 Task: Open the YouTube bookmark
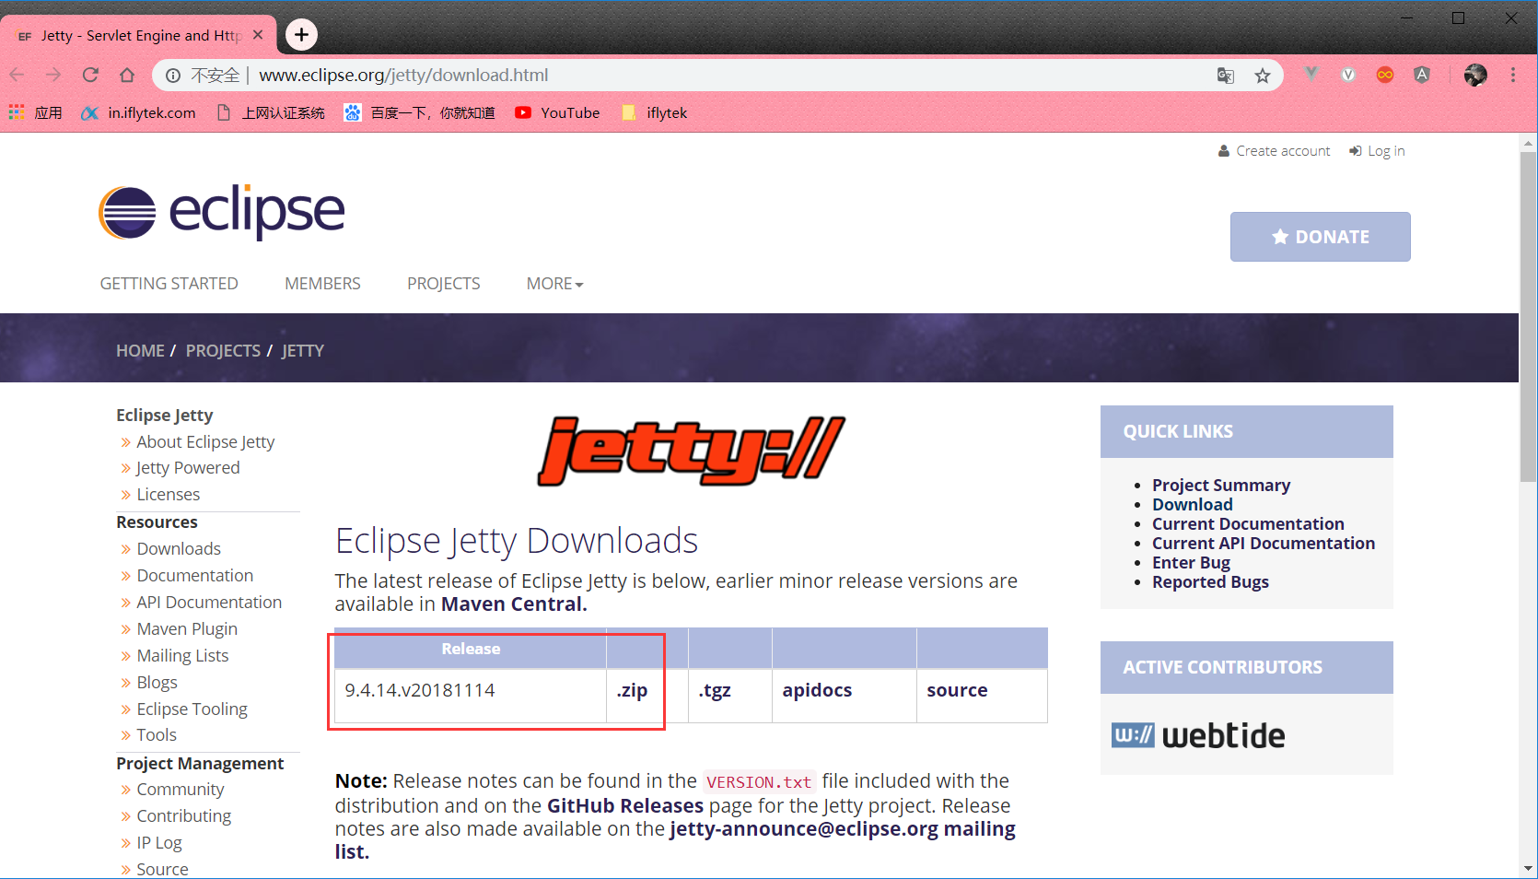(556, 112)
